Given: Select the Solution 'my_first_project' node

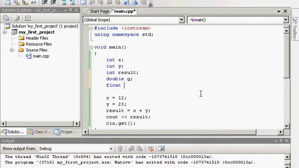Looking at the screenshot, I should [45, 26].
